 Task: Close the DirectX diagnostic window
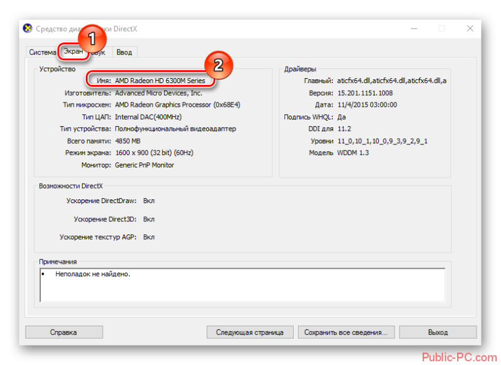(470, 29)
